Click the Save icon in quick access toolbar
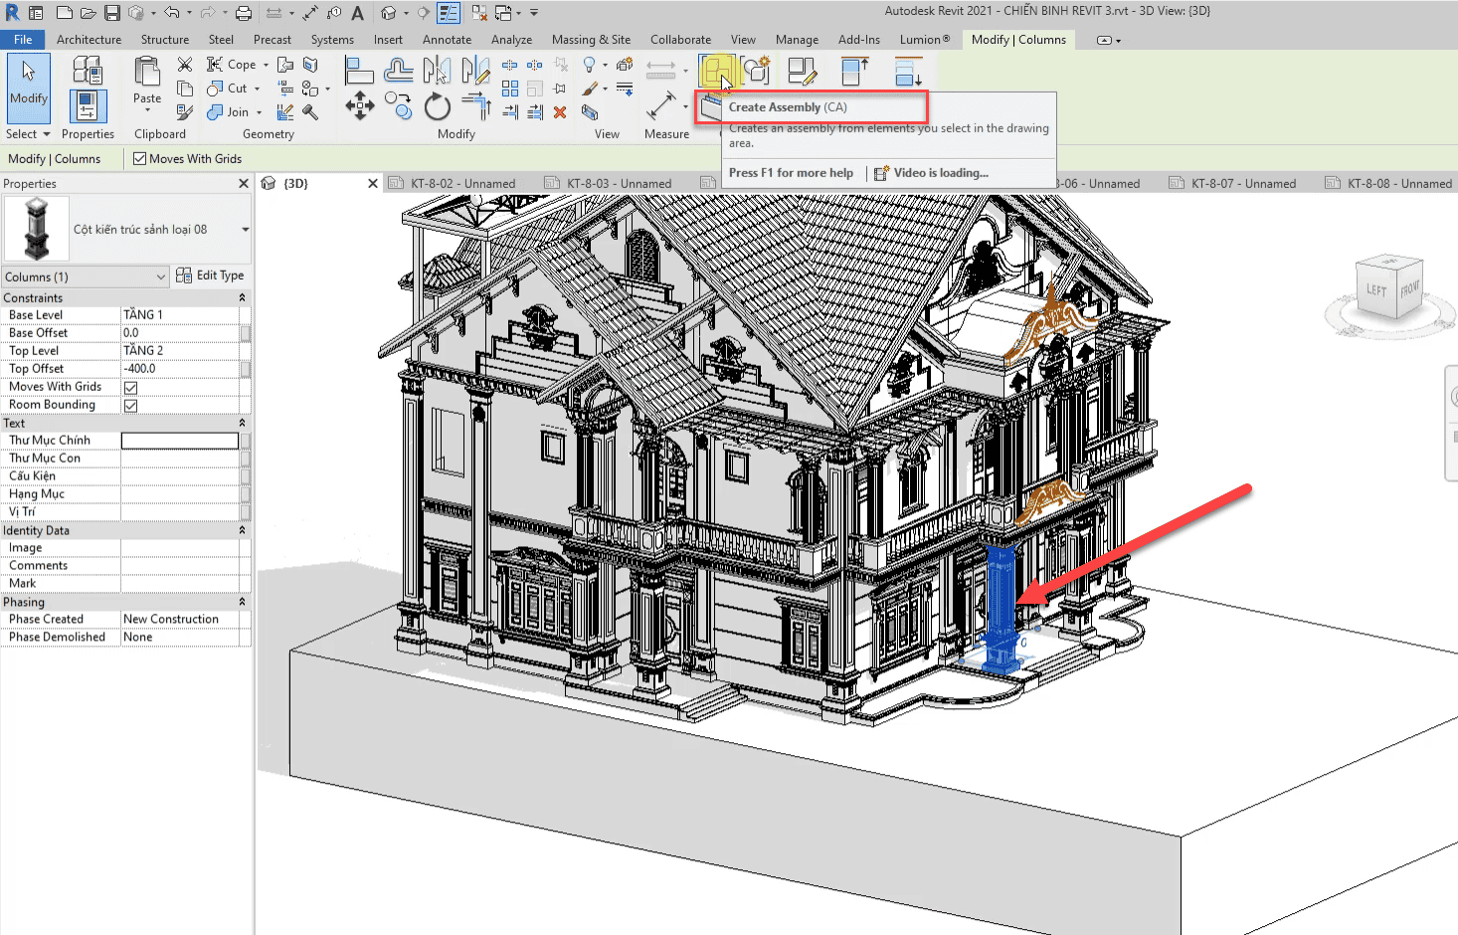1458x935 pixels. click(x=112, y=13)
